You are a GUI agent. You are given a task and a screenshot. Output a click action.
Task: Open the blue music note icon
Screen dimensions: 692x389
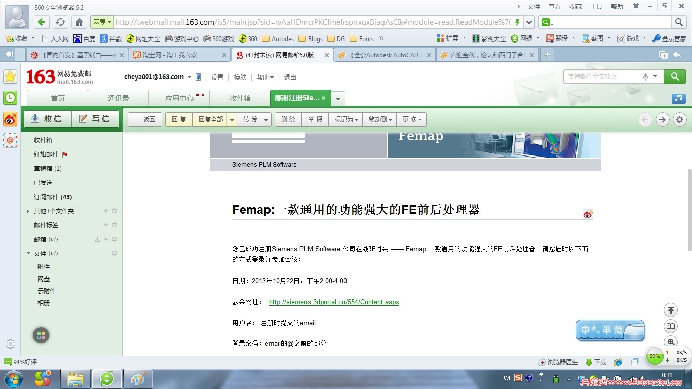[679, 98]
